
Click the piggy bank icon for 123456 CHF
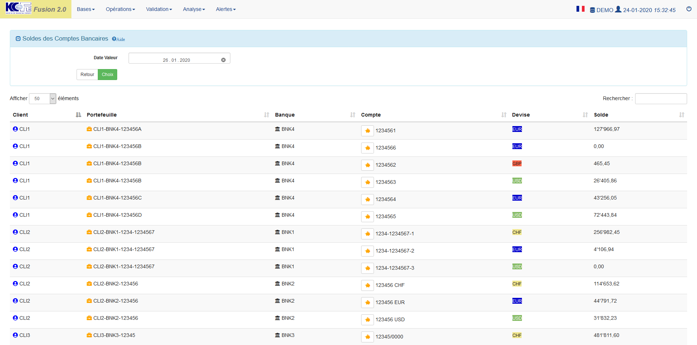367,285
